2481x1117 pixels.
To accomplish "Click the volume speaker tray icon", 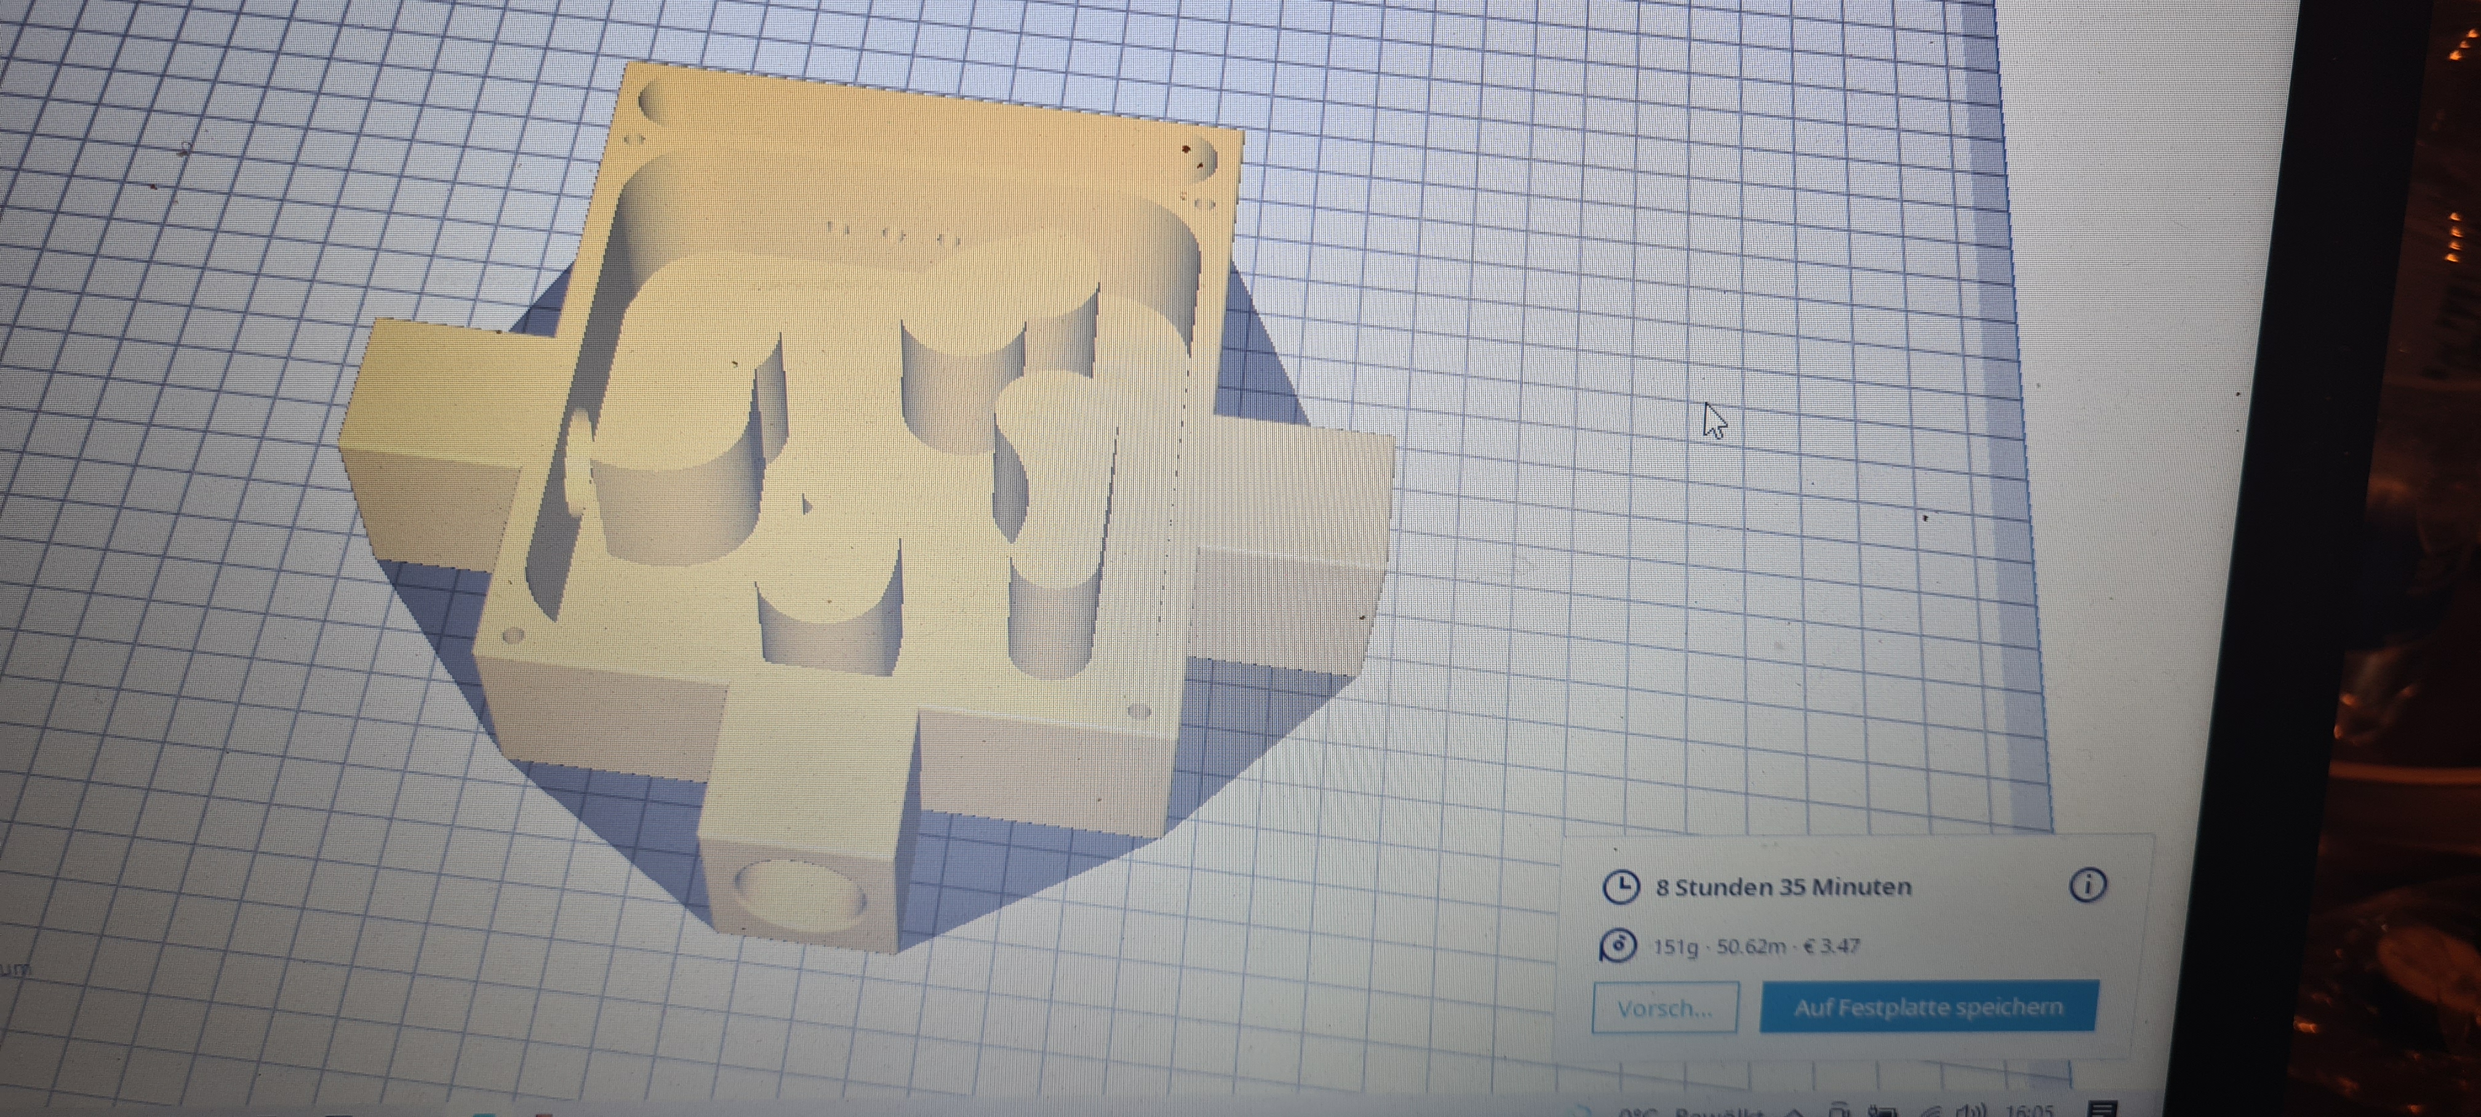I will [x=1970, y=1111].
